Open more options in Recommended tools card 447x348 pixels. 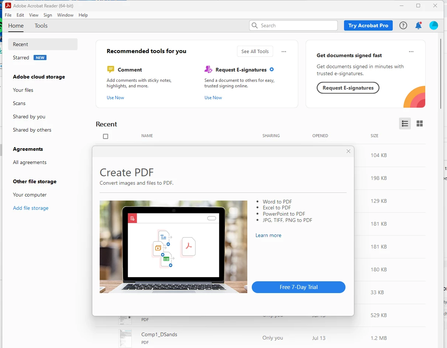284,52
